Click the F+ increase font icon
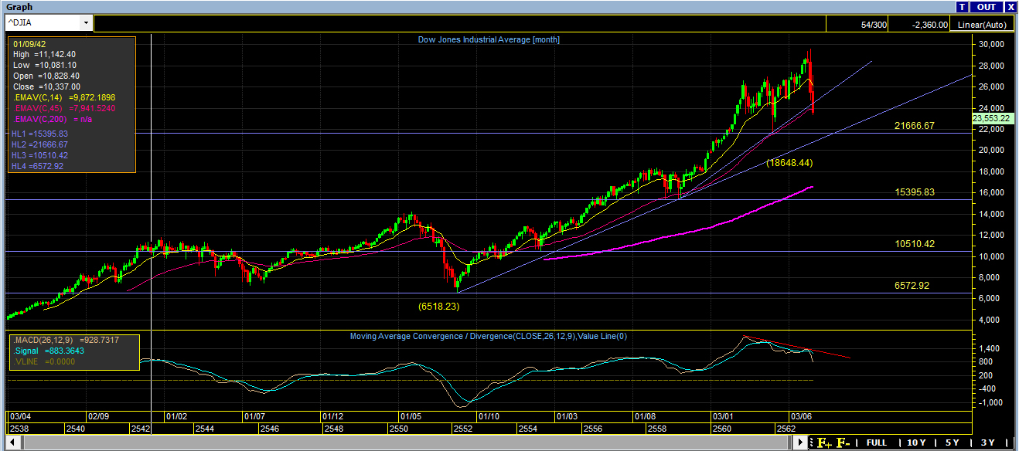1019x451 pixels. [823, 443]
